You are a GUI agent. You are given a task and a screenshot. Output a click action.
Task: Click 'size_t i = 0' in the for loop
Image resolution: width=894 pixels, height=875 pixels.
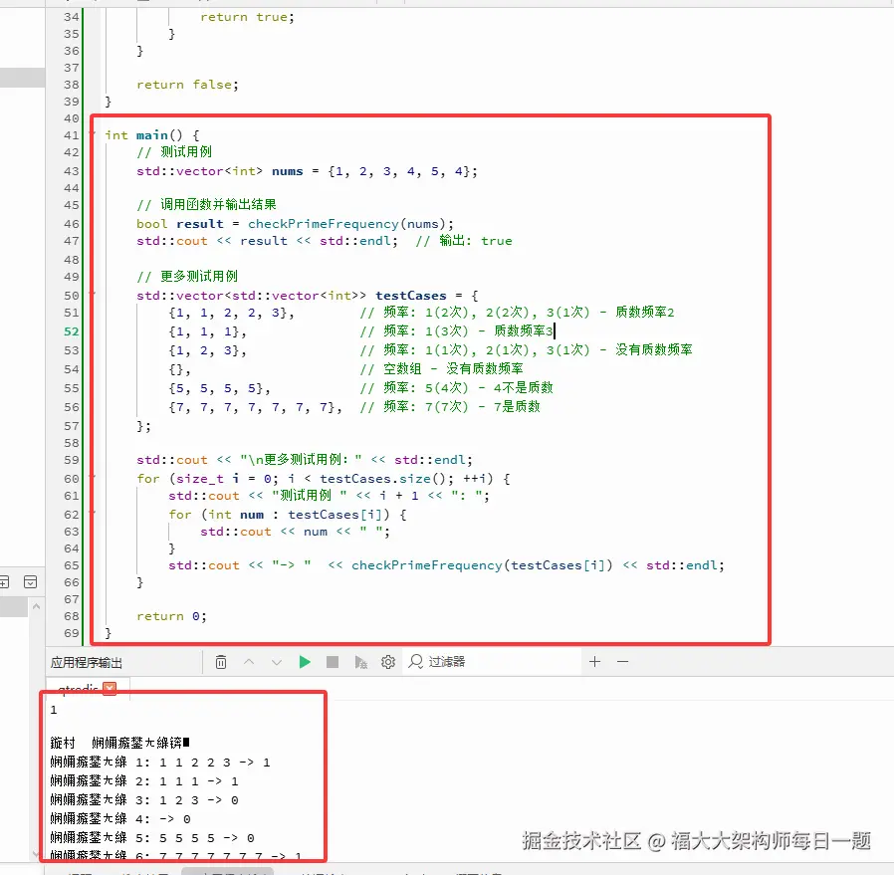(223, 478)
